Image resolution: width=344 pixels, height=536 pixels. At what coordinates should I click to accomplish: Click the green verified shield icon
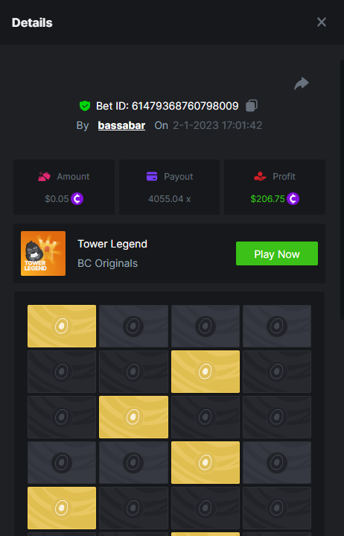[x=85, y=106]
